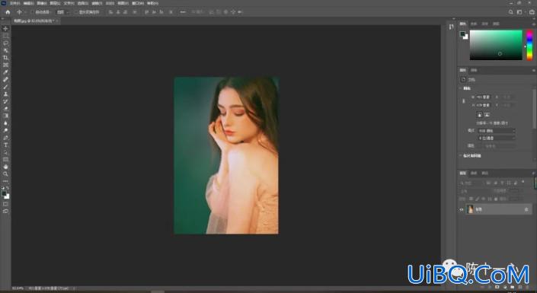Select the Object Selection tool
The height and width of the screenshot is (293, 537).
pos(5,50)
